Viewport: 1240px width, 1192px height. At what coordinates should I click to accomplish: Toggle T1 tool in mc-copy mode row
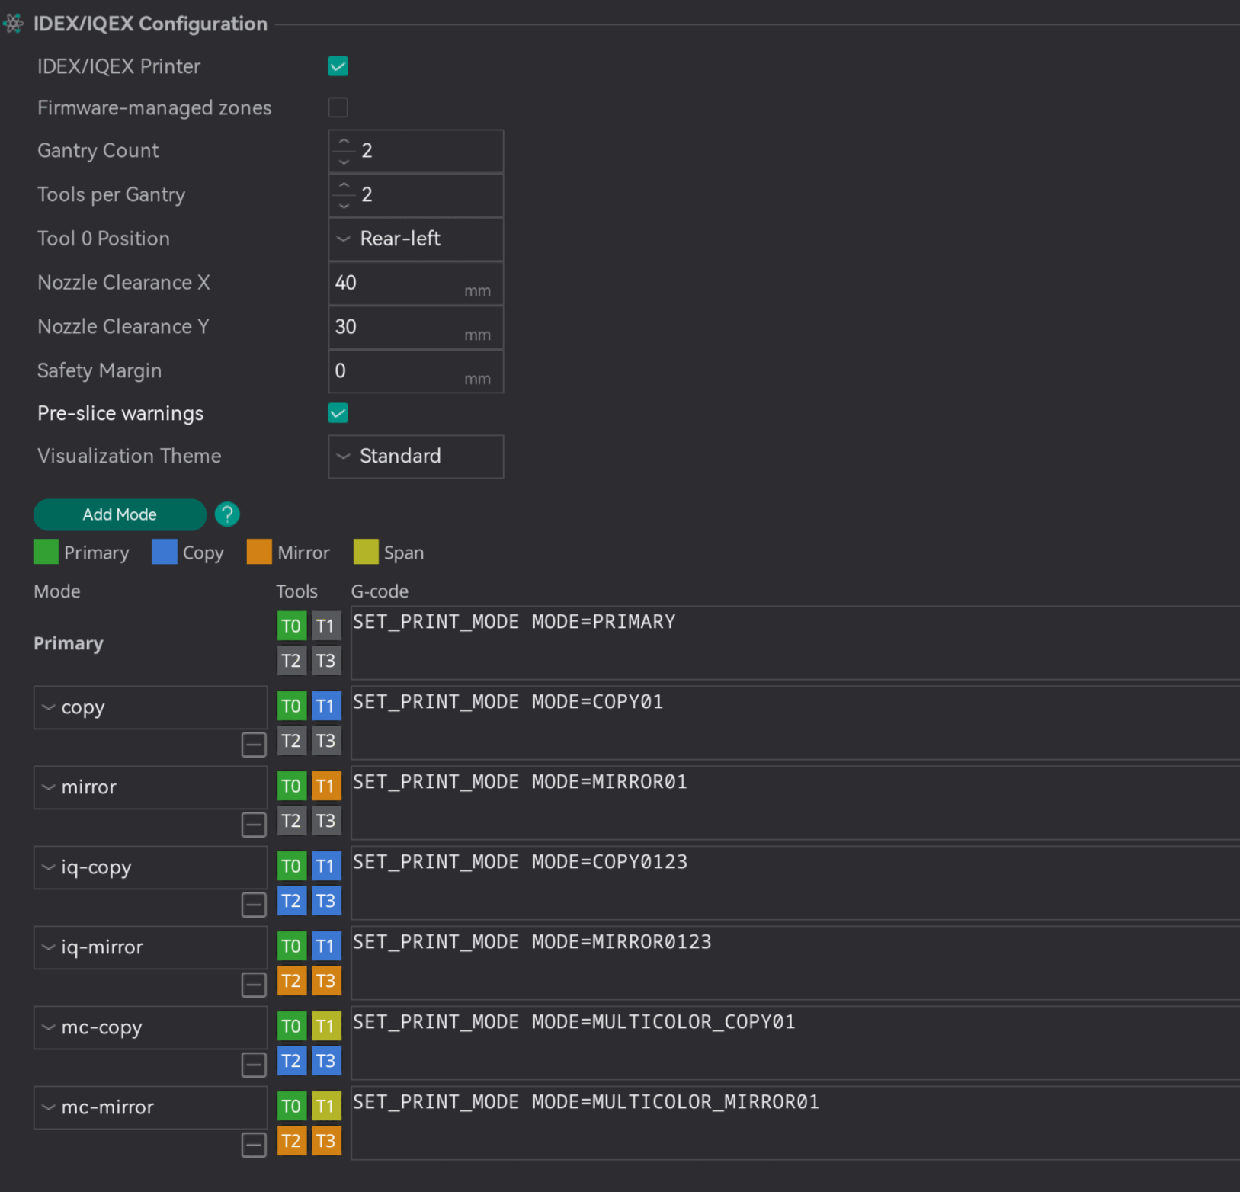326,1026
